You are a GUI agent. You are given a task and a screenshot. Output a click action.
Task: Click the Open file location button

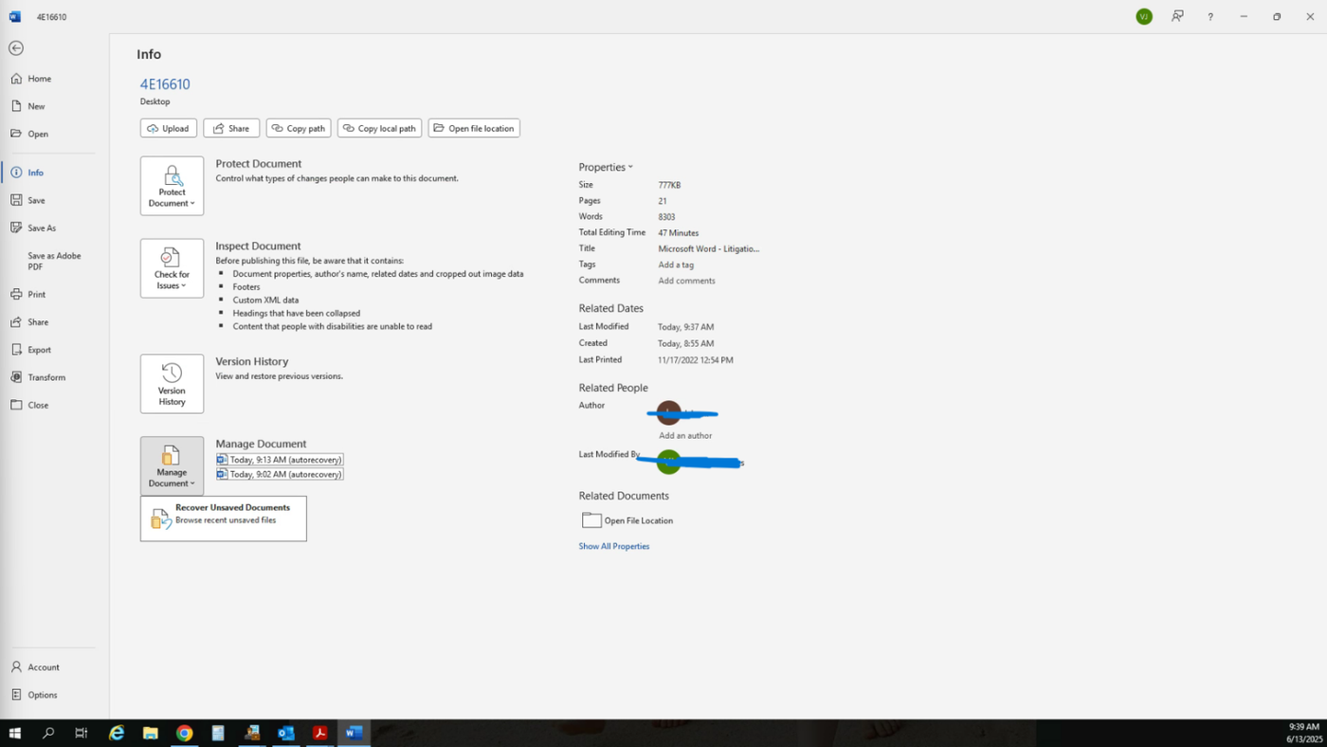(x=474, y=128)
